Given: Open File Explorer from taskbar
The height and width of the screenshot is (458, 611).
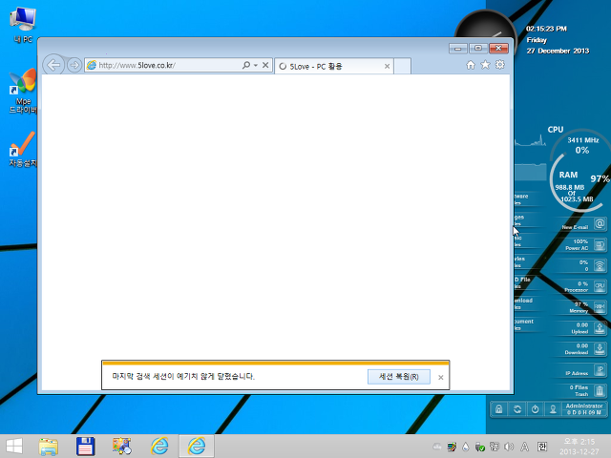Looking at the screenshot, I should point(49,447).
